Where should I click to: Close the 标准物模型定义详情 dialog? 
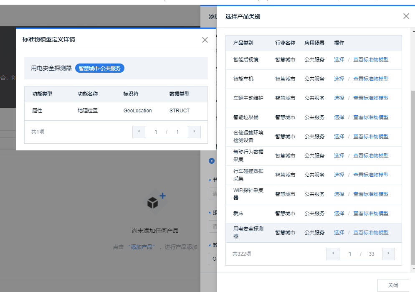[205, 40]
